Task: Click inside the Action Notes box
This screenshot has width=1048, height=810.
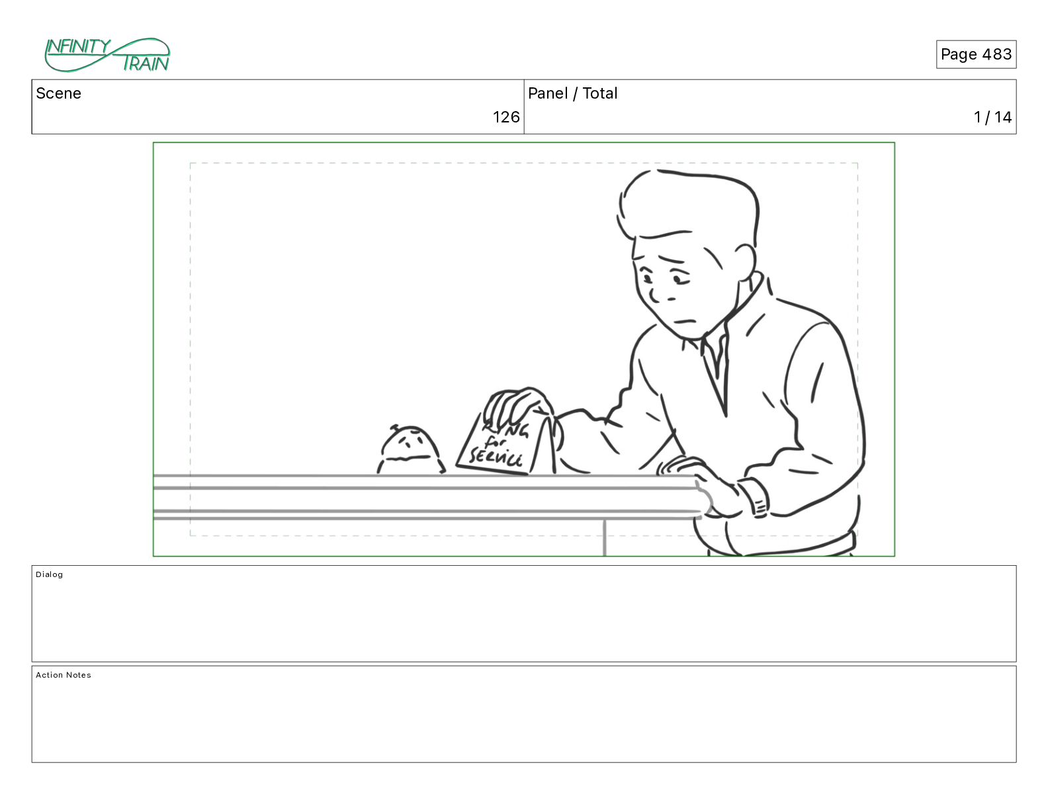Action: 524,714
